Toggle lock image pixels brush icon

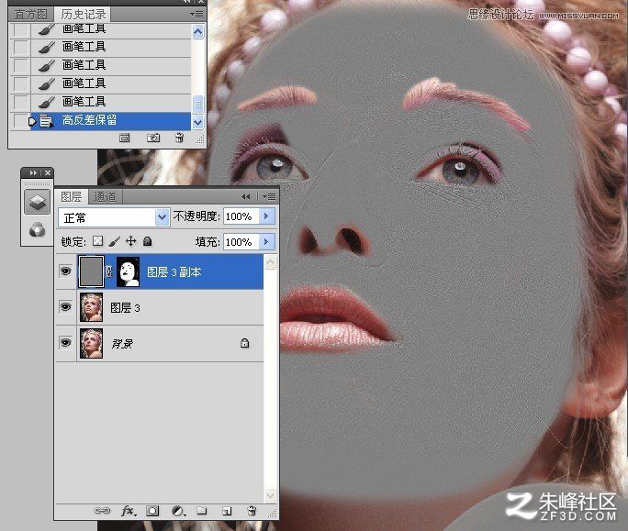tap(114, 241)
